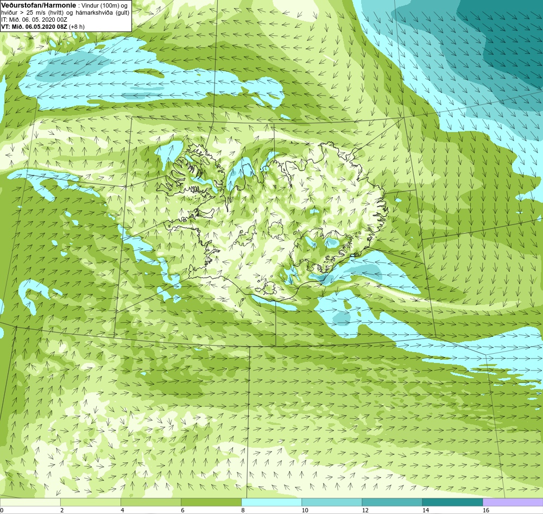
Task: Click the legend scale label "10"
Action: (x=305, y=510)
